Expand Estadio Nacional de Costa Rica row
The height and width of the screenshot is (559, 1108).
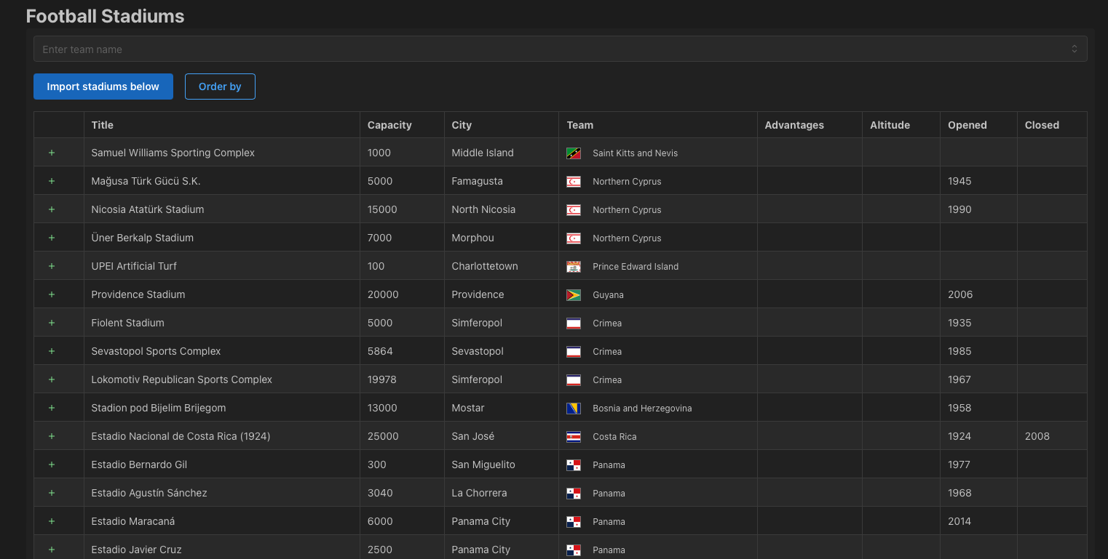[52, 436]
